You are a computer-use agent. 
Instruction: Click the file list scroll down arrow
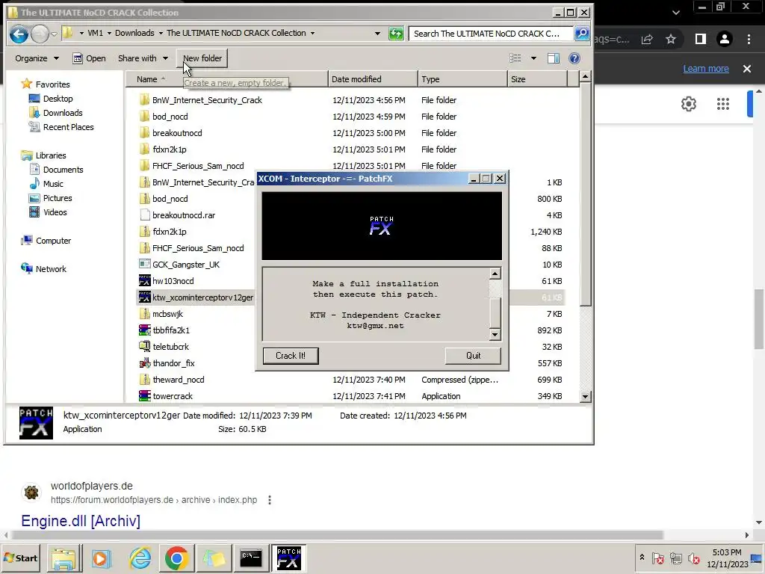point(585,396)
